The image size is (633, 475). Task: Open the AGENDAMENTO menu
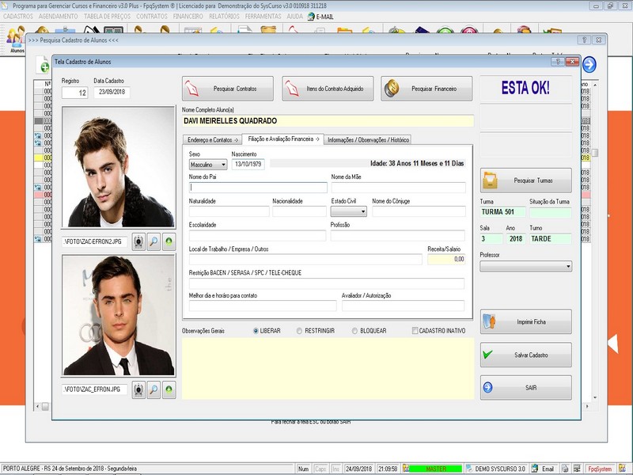59,17
